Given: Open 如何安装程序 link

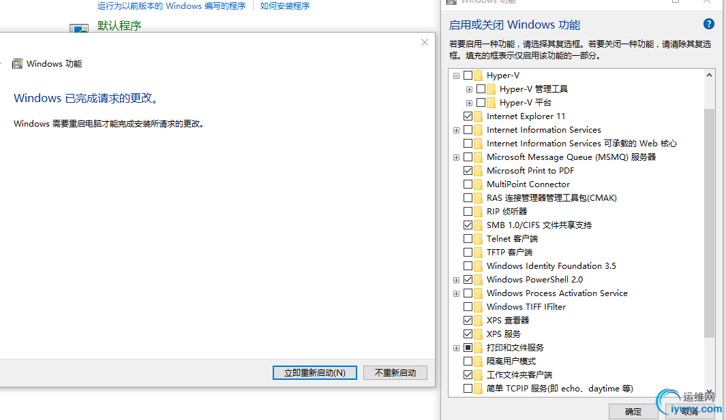Looking at the screenshot, I should (285, 6).
